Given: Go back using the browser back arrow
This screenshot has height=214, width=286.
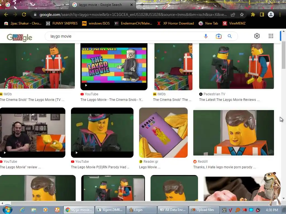Looking at the screenshot, I should [6, 14].
